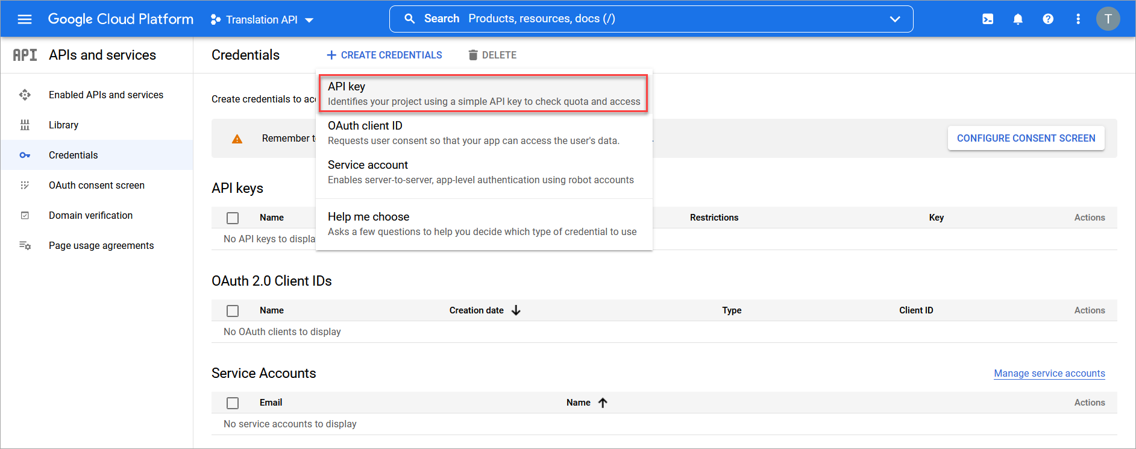
Task: Click the Page usage agreements icon
Action: [x=25, y=245]
